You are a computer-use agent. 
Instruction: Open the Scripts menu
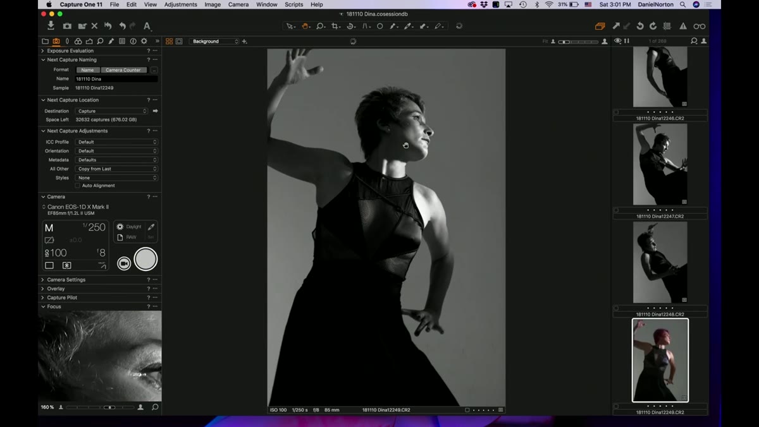[294, 4]
